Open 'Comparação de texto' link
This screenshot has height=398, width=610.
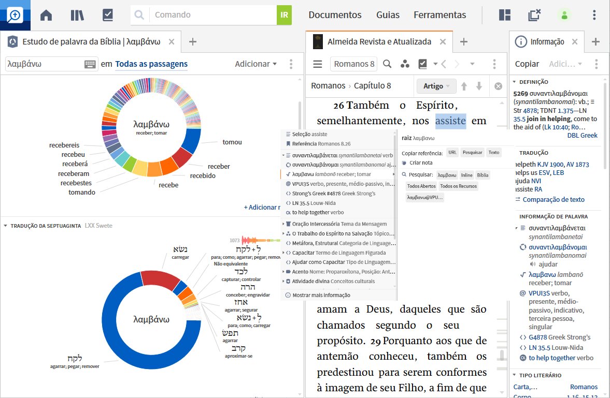[553, 199]
